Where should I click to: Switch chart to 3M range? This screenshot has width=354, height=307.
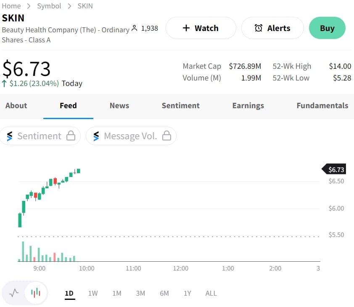click(x=140, y=293)
